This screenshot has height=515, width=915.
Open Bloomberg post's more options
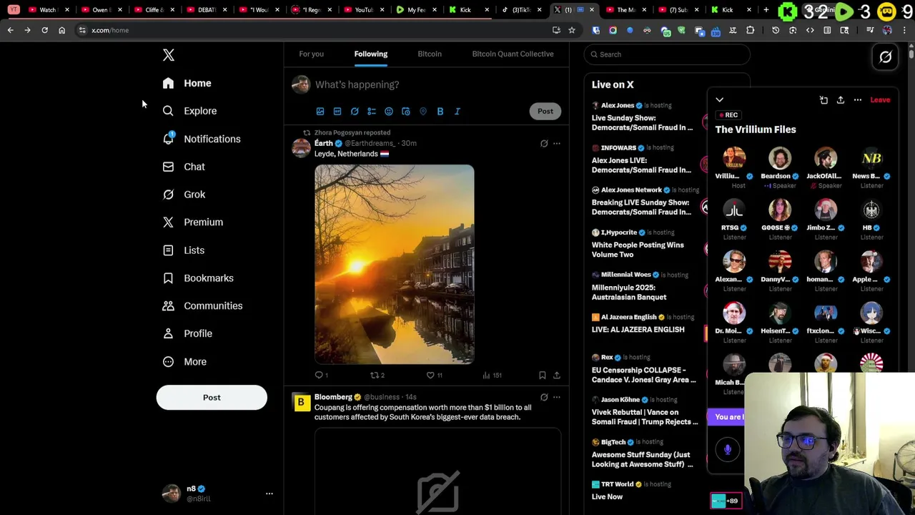click(x=557, y=397)
